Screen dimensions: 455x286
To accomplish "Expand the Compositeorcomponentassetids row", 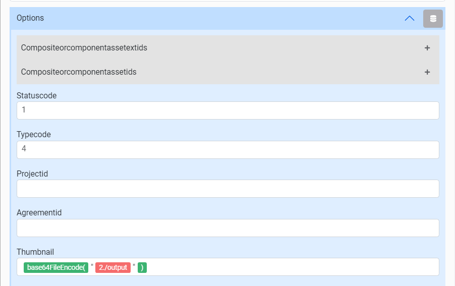I will pos(79,72).
